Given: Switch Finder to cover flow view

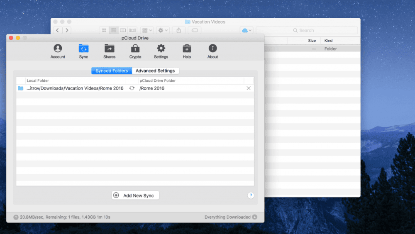Looking at the screenshot, I should click(133, 30).
